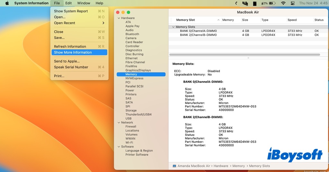Viewport: 329px width, 172px height.
Task: Choose Refresh Information
Action: point(79,46)
